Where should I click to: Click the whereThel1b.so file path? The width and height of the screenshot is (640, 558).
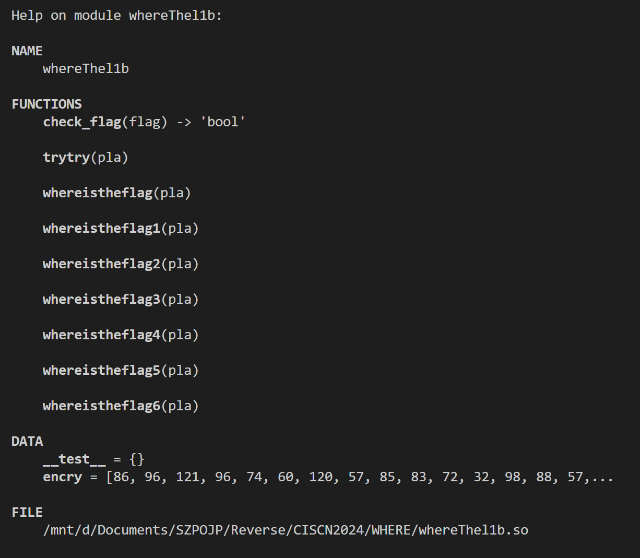click(x=286, y=530)
